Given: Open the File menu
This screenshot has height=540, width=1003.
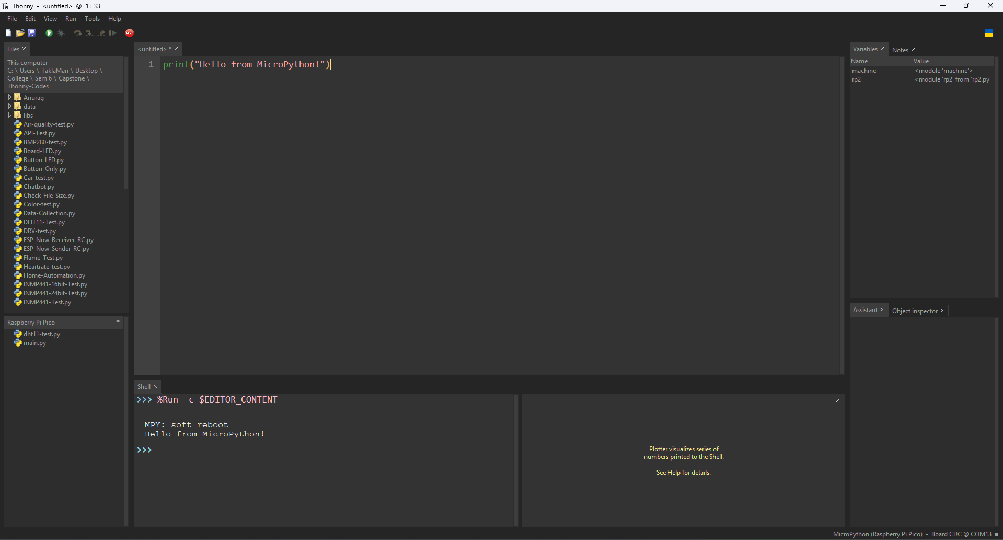Looking at the screenshot, I should [12, 19].
